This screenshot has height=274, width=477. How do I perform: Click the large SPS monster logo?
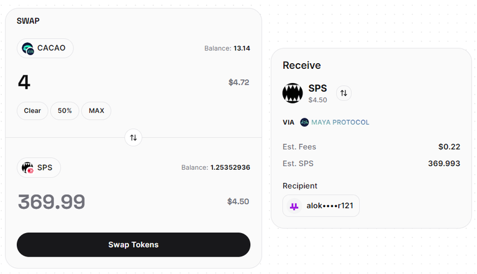click(x=293, y=93)
